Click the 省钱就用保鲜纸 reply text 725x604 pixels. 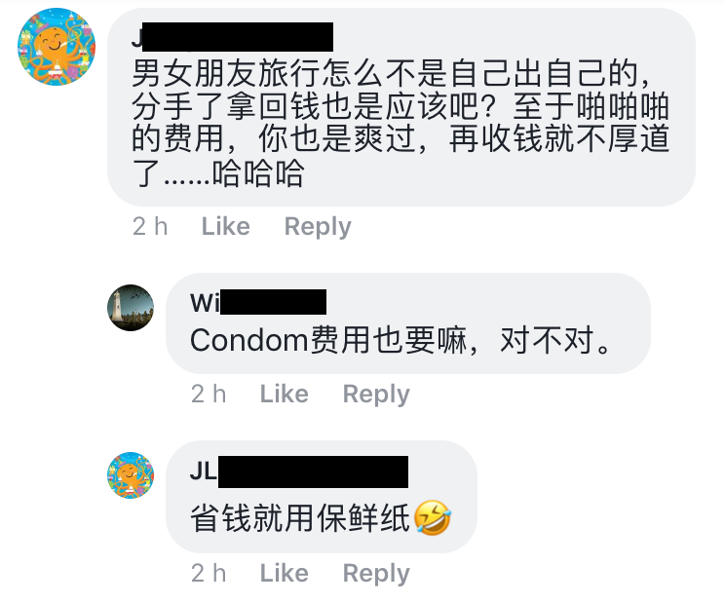[x=300, y=517]
